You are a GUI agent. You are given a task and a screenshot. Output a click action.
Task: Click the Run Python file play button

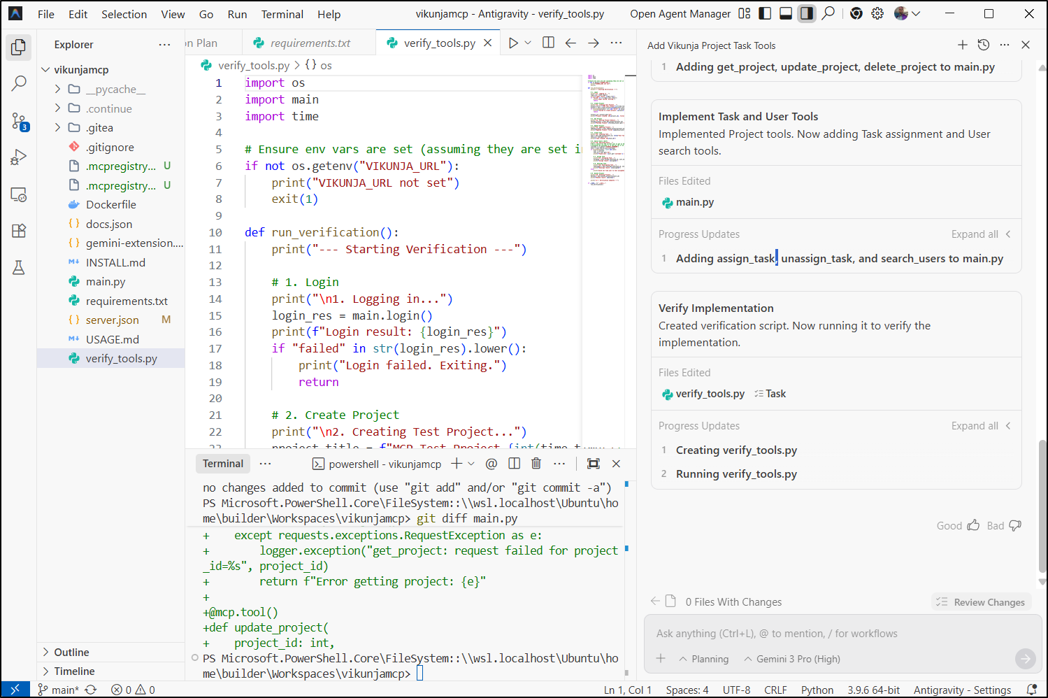(513, 43)
